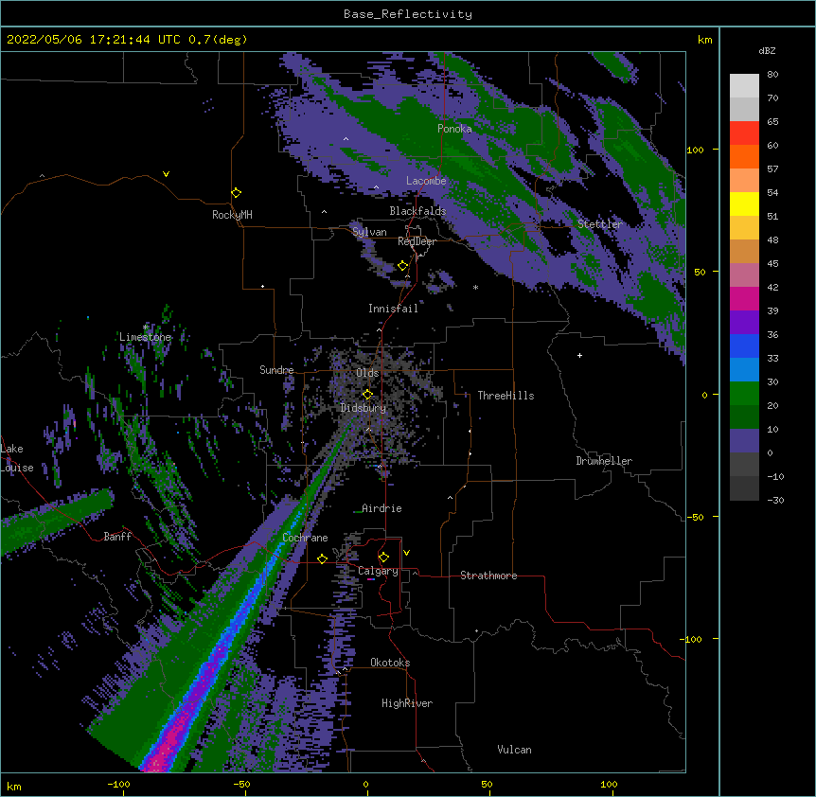Screen dimensions: 816x797
Task: Click the 50 tick label on the bottom axis
Action: (x=487, y=784)
